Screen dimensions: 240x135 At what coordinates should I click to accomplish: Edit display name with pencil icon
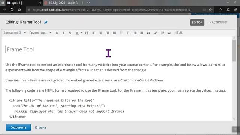coord(46,22)
